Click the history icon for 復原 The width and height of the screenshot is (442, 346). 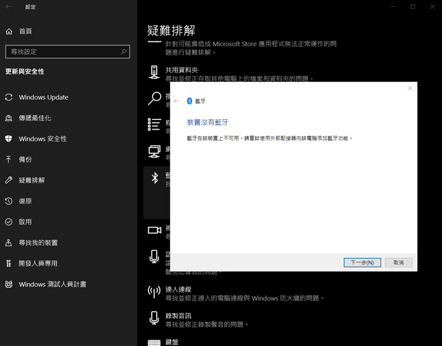9,201
